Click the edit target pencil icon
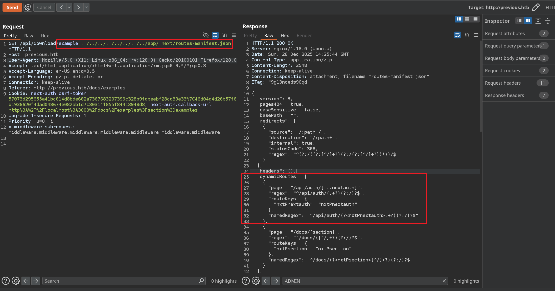 point(536,7)
